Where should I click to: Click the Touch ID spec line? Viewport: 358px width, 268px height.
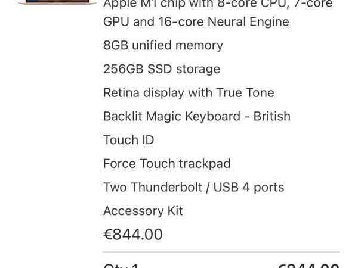[x=128, y=140]
